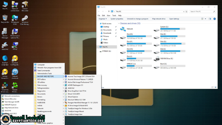The height and width of the screenshot is (125, 222).
Task: Click Restart Windows desktop icon
Action: (15, 87)
